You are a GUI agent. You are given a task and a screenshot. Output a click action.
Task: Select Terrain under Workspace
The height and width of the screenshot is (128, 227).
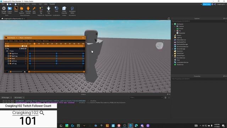coord(180,28)
